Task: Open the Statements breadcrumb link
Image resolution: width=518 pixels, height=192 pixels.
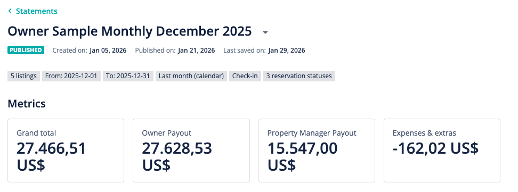Action: click(x=36, y=11)
